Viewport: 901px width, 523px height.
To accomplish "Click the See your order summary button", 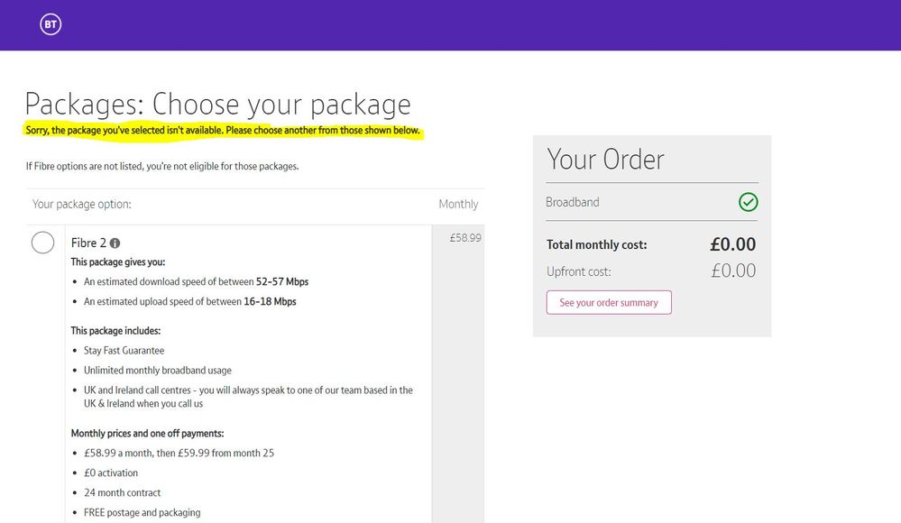I will [x=608, y=302].
